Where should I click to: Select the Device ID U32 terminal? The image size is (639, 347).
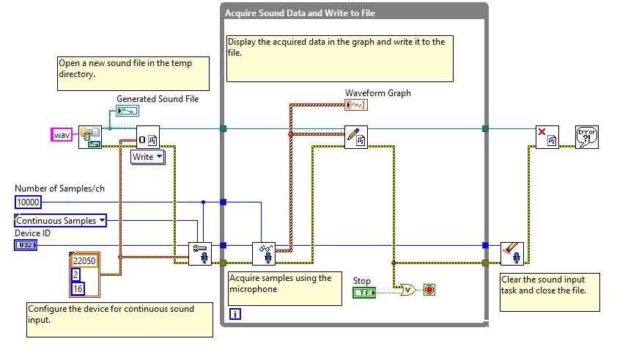click(26, 245)
